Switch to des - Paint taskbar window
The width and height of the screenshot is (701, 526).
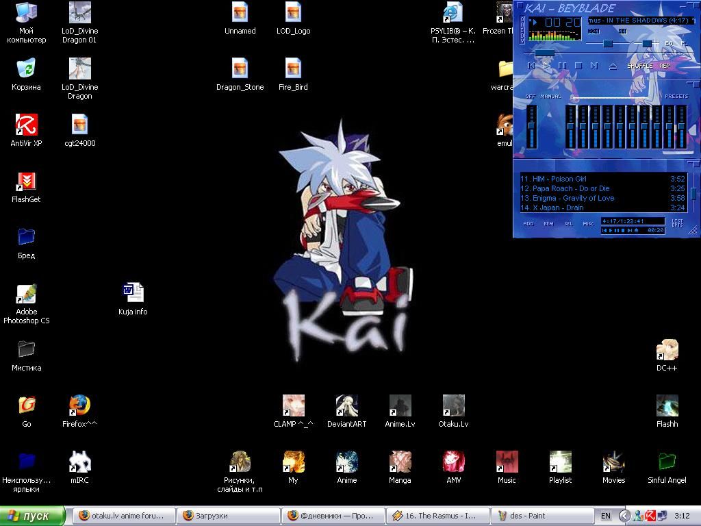[x=542, y=516]
